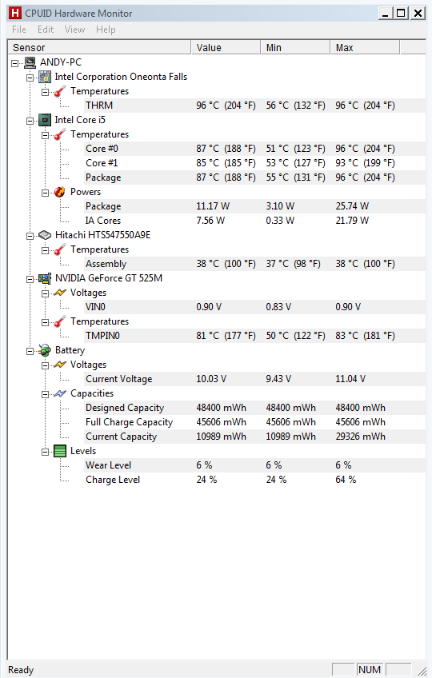Click the Max column header
This screenshot has height=678, width=432.
point(365,47)
